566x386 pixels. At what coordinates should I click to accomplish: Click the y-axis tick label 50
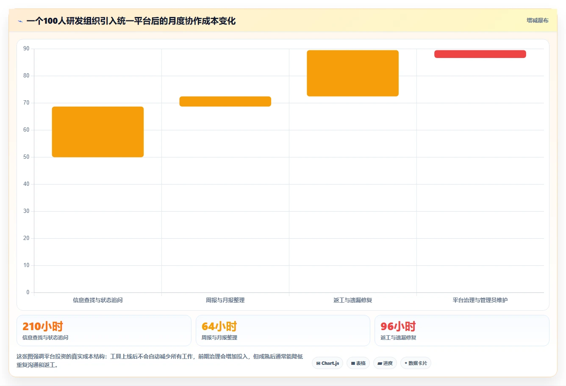tap(26, 157)
